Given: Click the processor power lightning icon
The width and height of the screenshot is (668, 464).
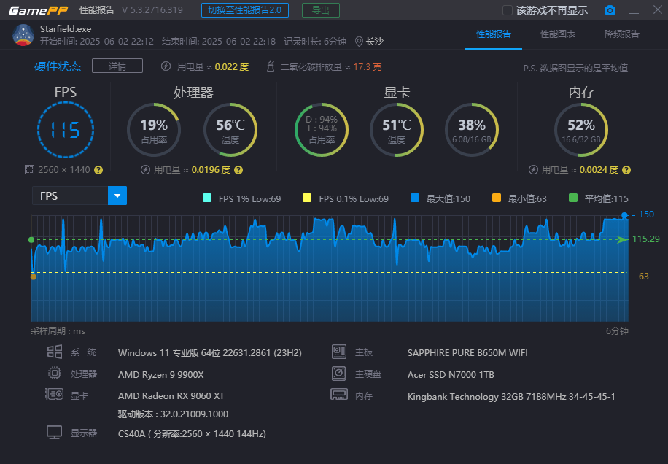Looking at the screenshot, I should click(145, 170).
